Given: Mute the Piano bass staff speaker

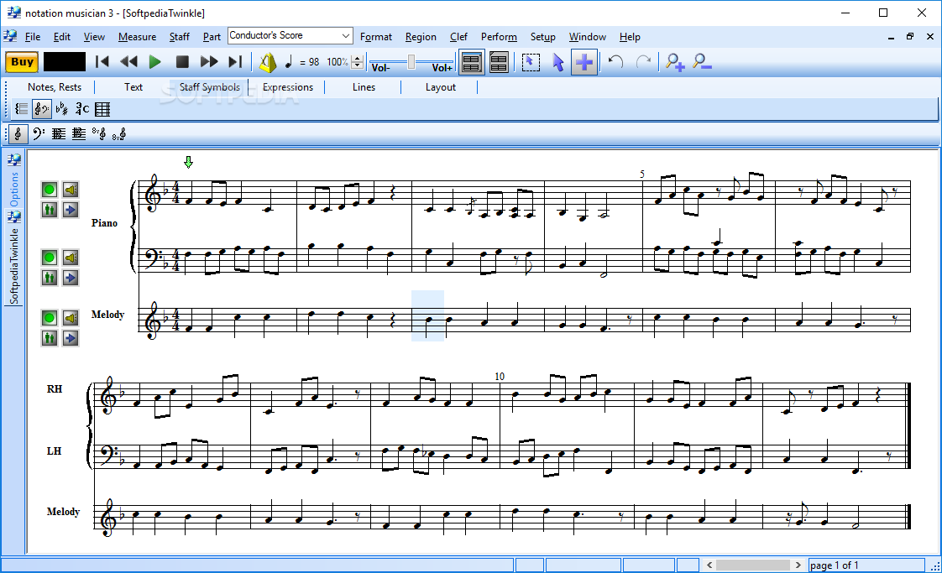Looking at the screenshot, I should [71, 258].
